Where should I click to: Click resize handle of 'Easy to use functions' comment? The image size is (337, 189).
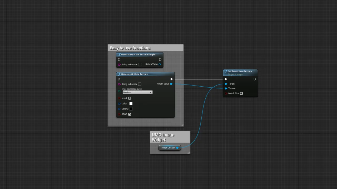[x=182, y=125]
